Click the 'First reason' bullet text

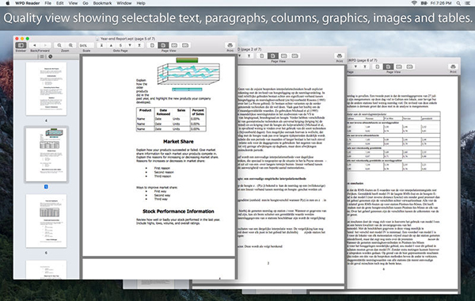(x=162, y=168)
